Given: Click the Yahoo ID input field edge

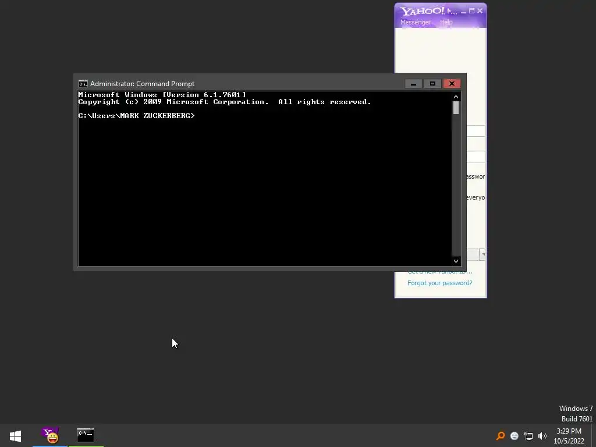Looking at the screenshot, I should point(476,131).
